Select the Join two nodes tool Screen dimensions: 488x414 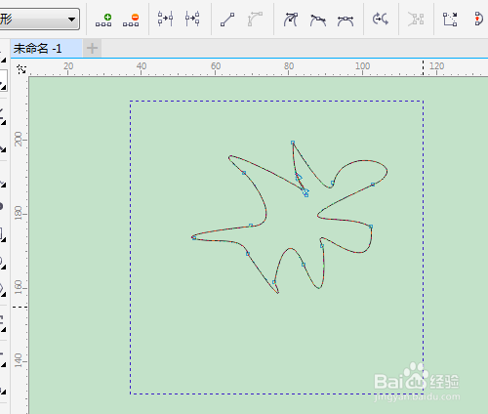(x=165, y=19)
